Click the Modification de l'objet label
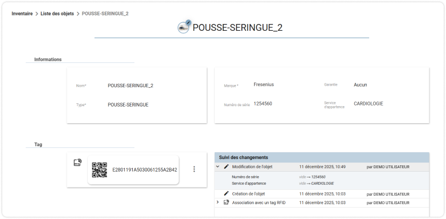Image resolution: width=446 pixels, height=219 pixels. 252,167
